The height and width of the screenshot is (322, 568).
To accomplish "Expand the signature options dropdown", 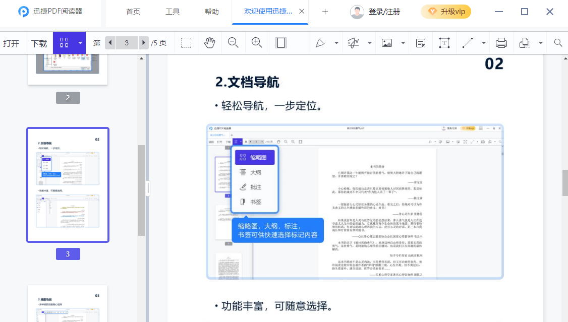I will (x=369, y=43).
